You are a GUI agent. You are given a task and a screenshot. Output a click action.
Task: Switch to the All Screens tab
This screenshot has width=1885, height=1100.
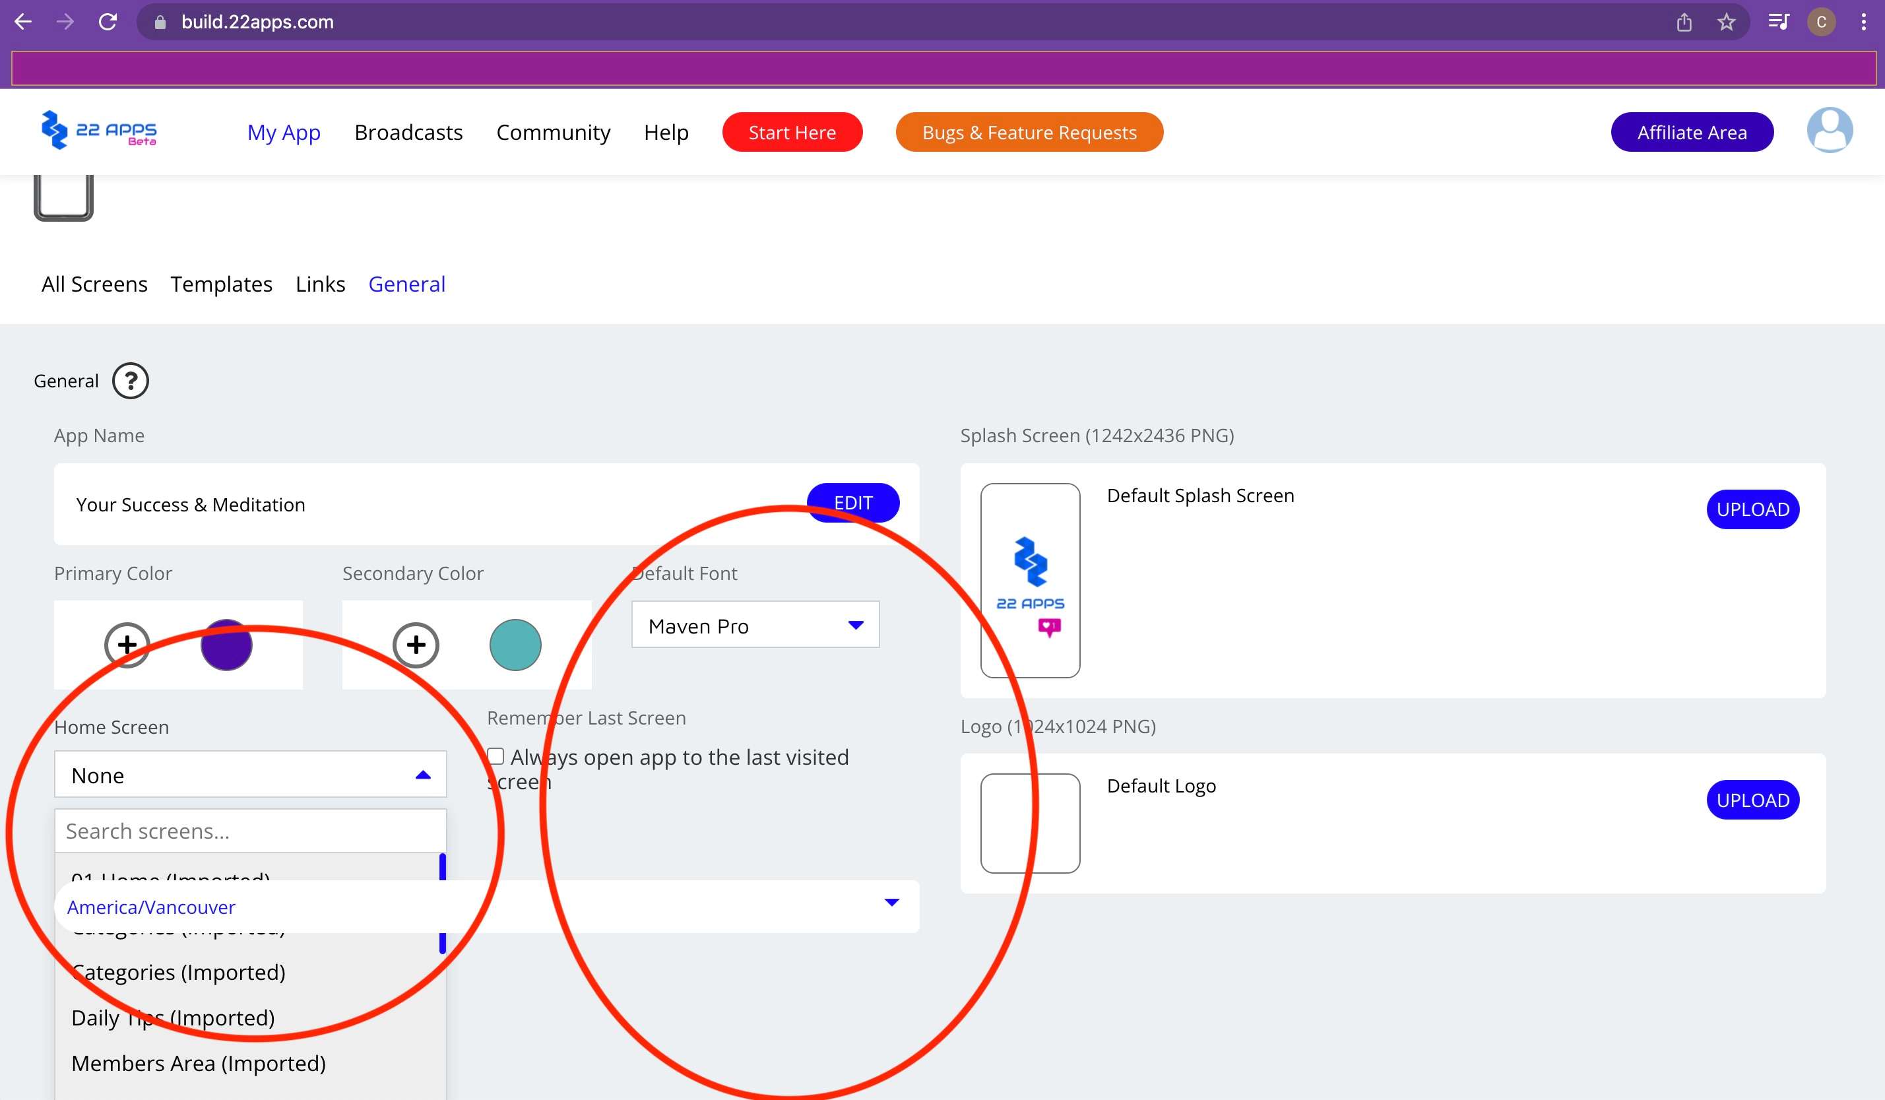[x=94, y=284]
